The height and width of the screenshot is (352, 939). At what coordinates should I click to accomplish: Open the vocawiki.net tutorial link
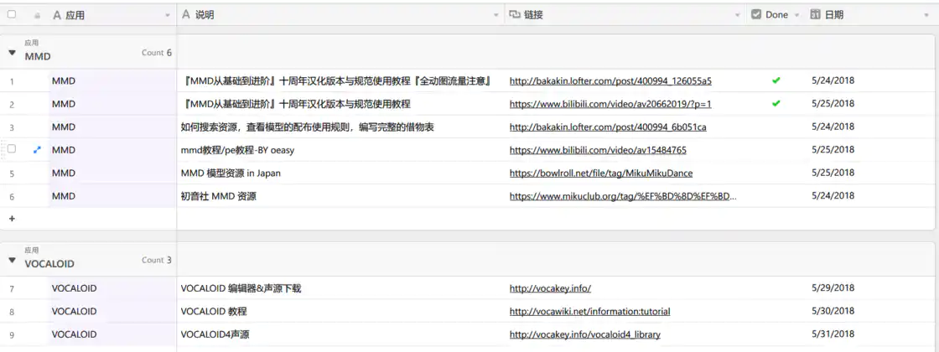tap(590, 311)
